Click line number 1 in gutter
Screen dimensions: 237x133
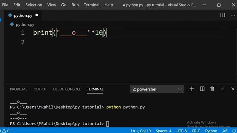coord(23,33)
